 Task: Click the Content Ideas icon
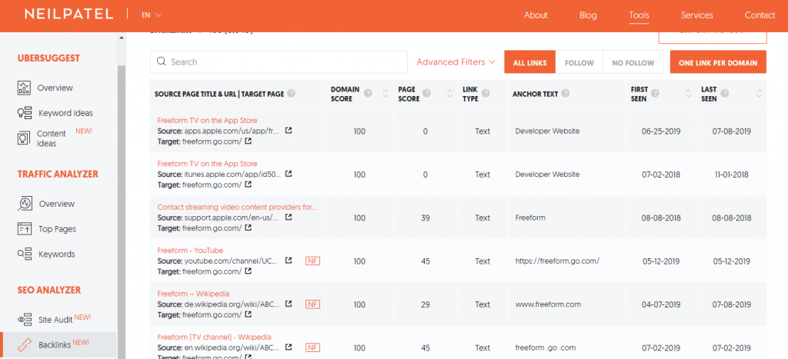[x=24, y=138]
